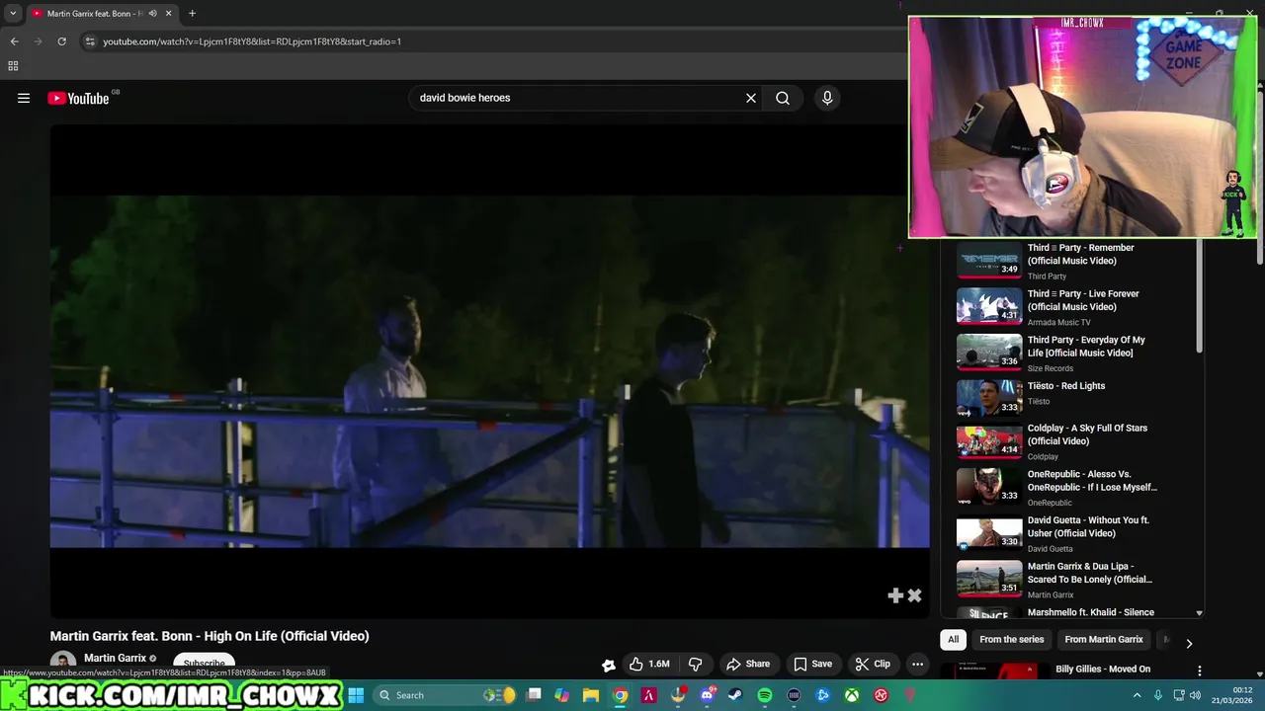Click the Windows taskbar Search box
This screenshot has height=711, width=1265.
(x=447, y=695)
